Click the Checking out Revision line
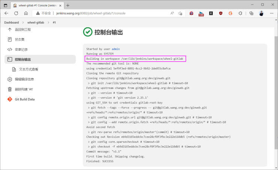This screenshot has width=278, height=170. 158,137
